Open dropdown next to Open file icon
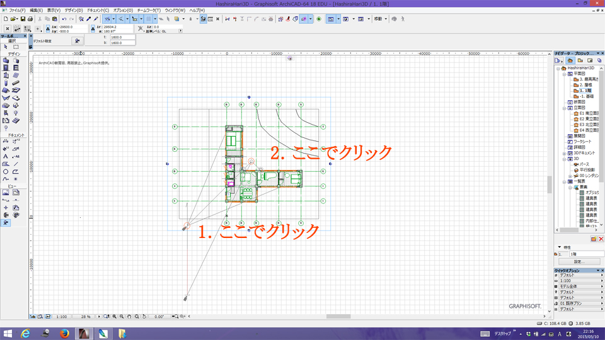 pos(18,19)
